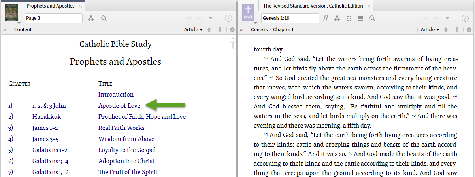Open Article dropdown in Prophets and Apostles panel
The height and width of the screenshot is (177, 475).
[193, 30]
